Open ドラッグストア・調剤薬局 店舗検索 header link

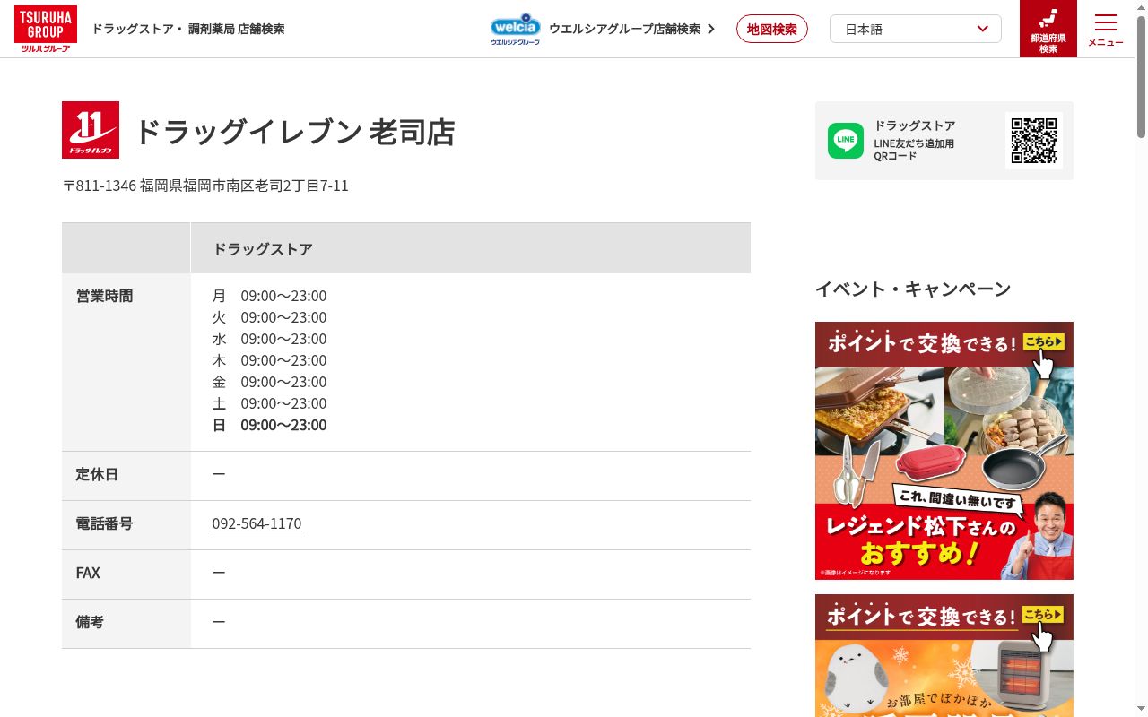(188, 29)
